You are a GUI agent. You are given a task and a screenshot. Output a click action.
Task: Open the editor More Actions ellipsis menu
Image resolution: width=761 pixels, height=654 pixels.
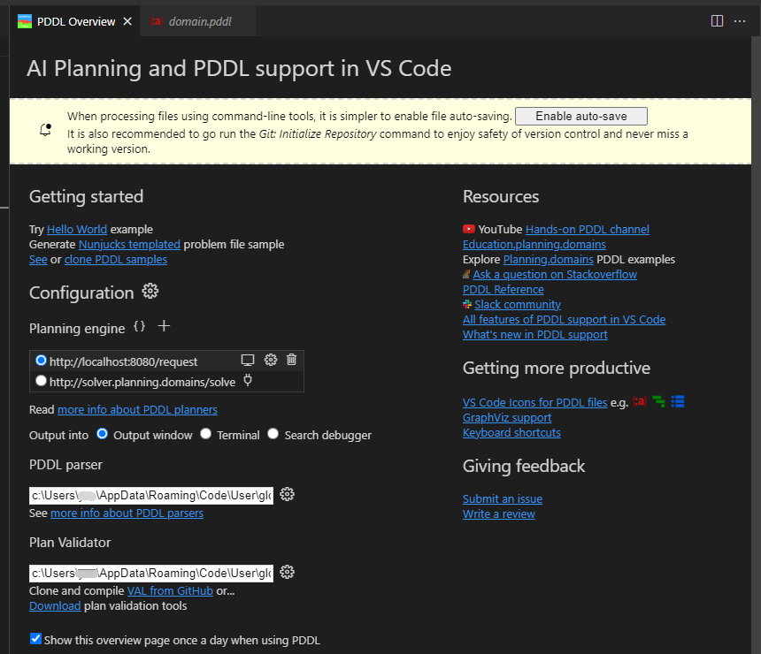click(x=740, y=21)
